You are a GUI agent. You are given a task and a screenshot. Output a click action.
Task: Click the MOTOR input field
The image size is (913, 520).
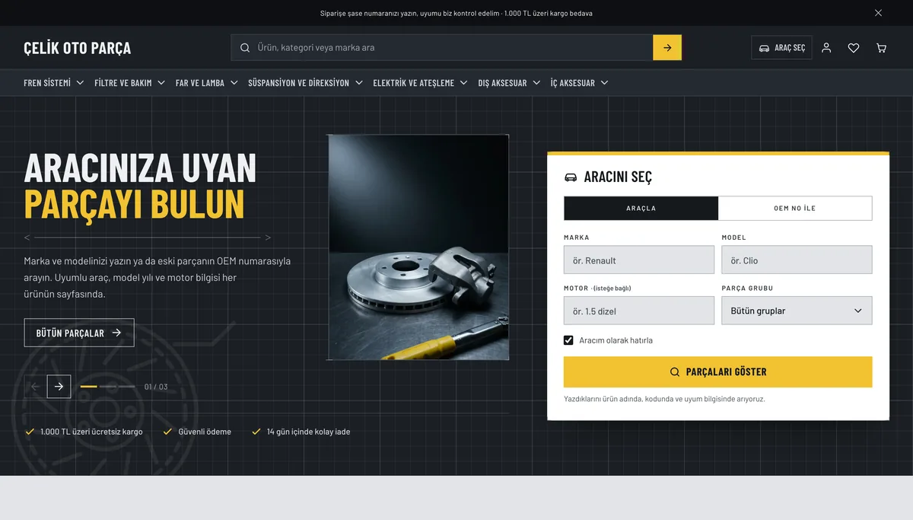point(639,311)
